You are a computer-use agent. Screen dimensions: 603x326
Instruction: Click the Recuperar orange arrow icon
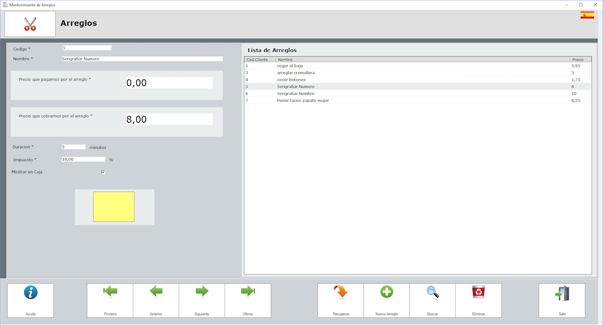coord(341,292)
